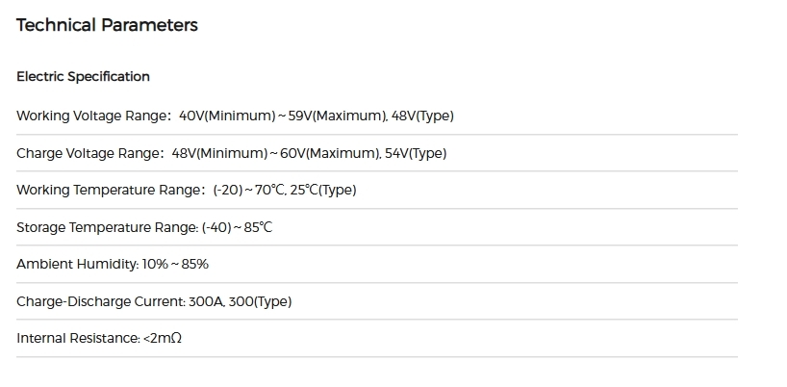Screen dimensions: 787x387
Task: Click the 300A, 300(Type) current value
Action: click(240, 301)
